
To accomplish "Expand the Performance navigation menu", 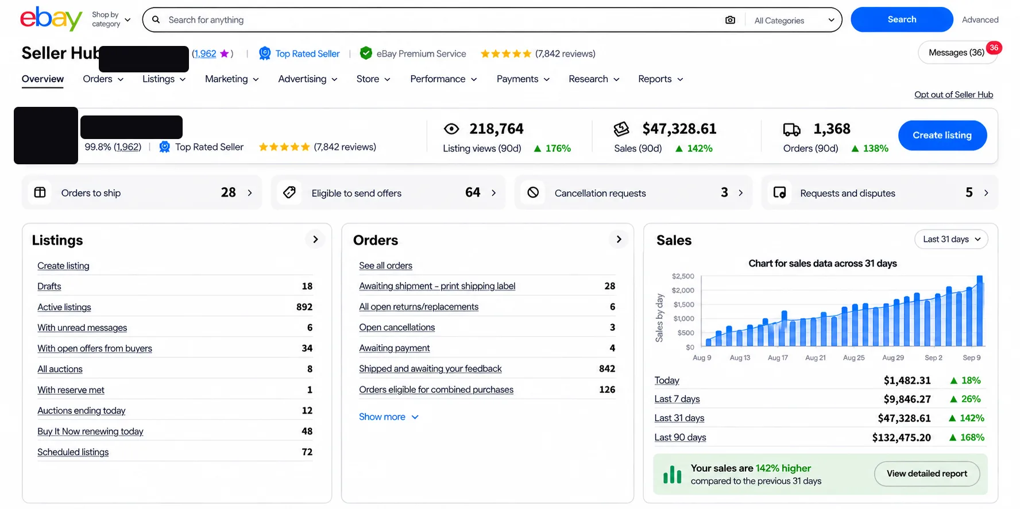I will click(x=443, y=79).
